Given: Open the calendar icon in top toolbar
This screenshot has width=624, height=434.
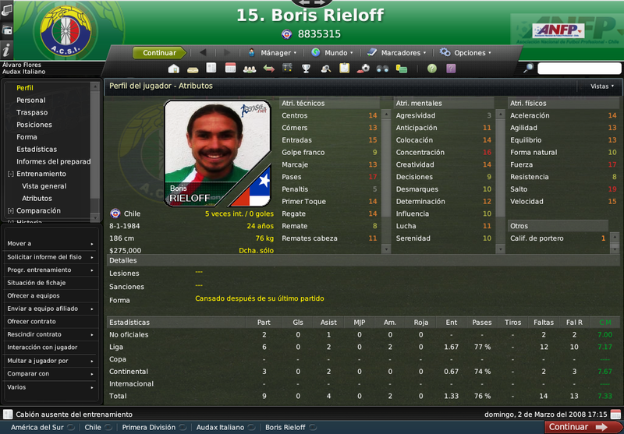Looking at the screenshot, I should [230, 68].
